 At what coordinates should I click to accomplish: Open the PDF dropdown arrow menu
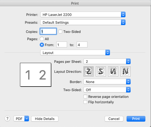[27, 119]
